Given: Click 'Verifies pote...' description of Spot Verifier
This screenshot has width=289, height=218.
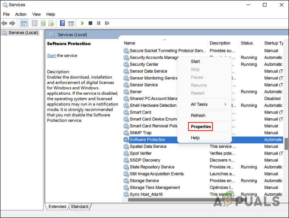Looking at the screenshot, I should click(x=222, y=153).
